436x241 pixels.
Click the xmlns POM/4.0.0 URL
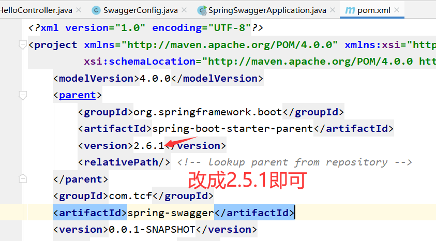[230, 45]
